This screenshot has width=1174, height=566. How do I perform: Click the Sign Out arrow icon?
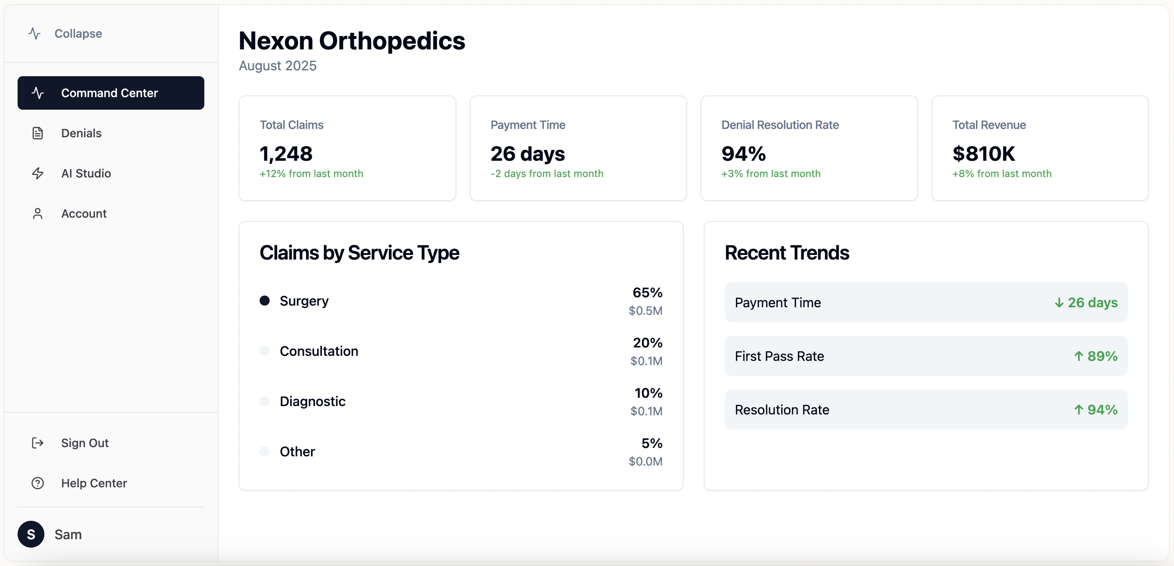(38, 443)
